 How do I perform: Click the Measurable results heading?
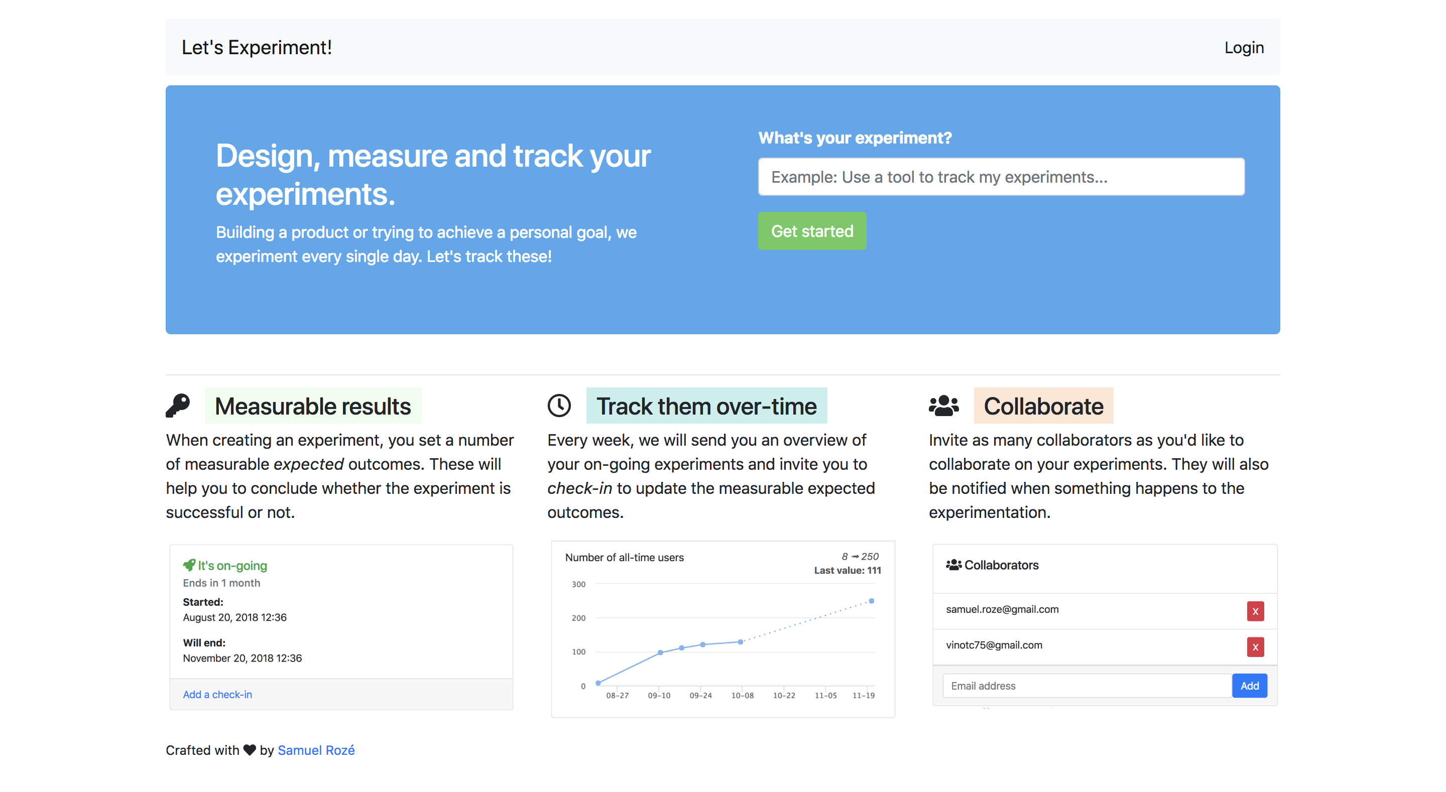pos(313,406)
